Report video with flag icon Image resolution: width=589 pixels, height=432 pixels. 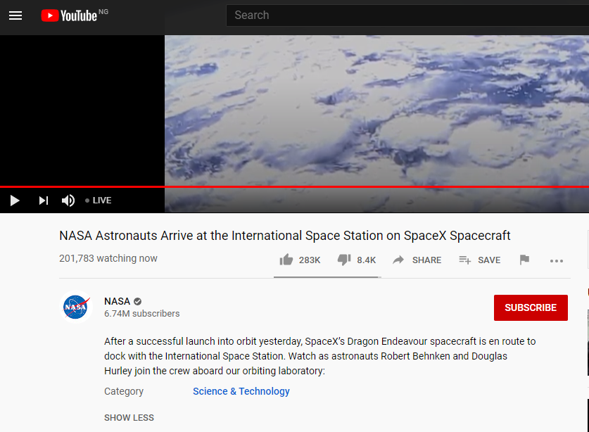point(524,260)
